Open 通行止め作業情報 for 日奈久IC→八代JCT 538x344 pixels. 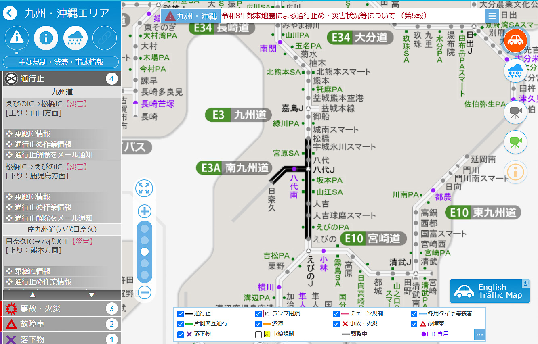pos(62,281)
